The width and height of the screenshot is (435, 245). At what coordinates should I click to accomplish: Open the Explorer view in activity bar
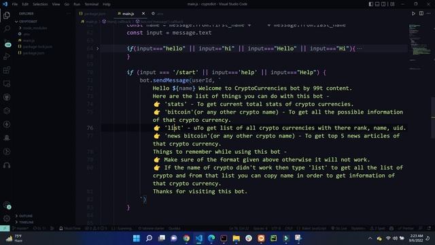click(x=7, y=15)
